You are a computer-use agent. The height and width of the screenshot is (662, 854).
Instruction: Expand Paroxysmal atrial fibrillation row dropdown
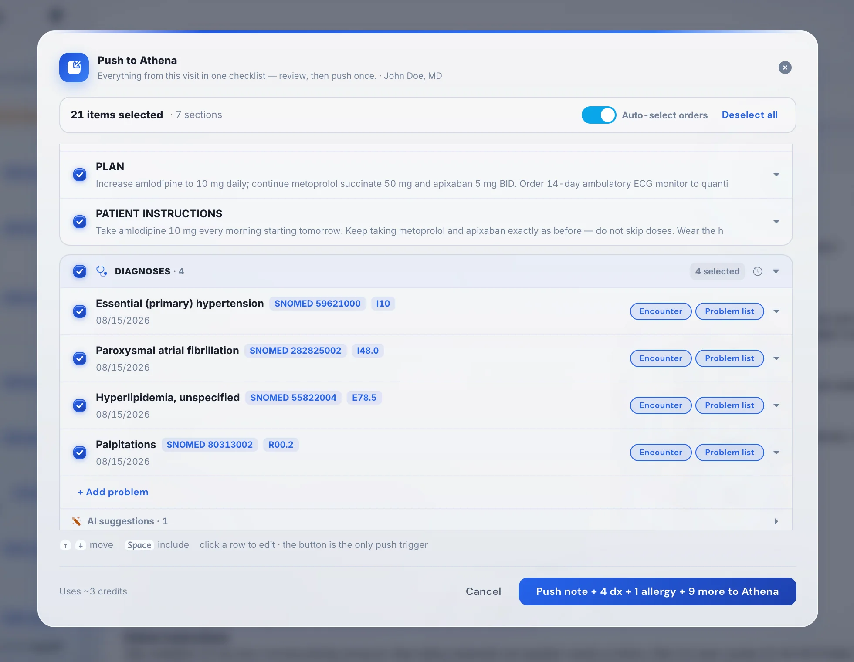pyautogui.click(x=776, y=358)
